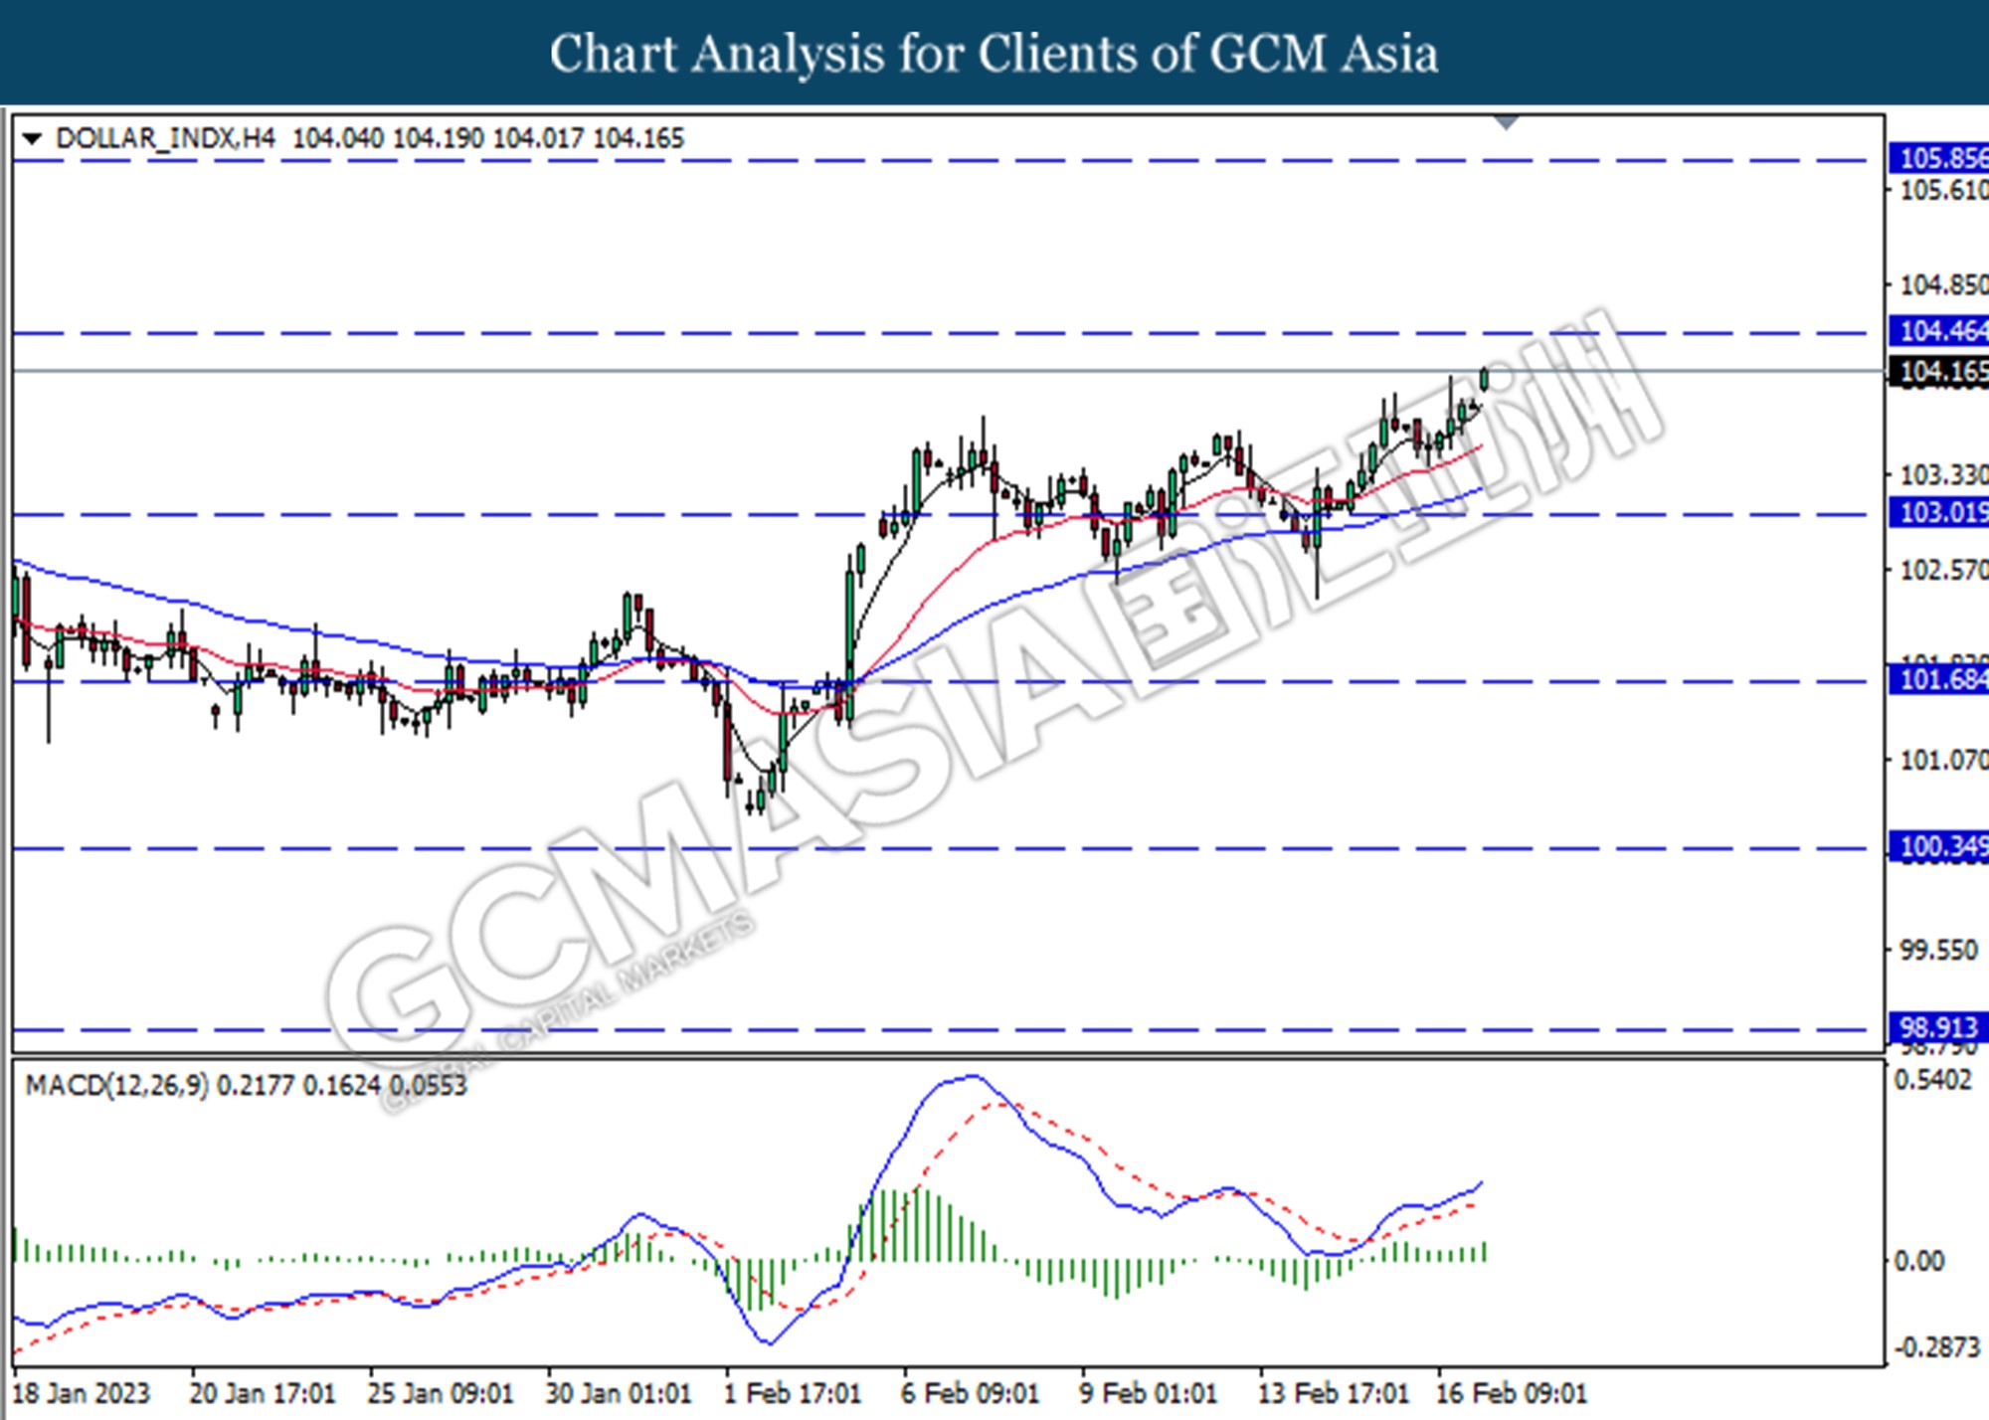Click the 0.00 MACD zero scale label

[x=1919, y=1261]
